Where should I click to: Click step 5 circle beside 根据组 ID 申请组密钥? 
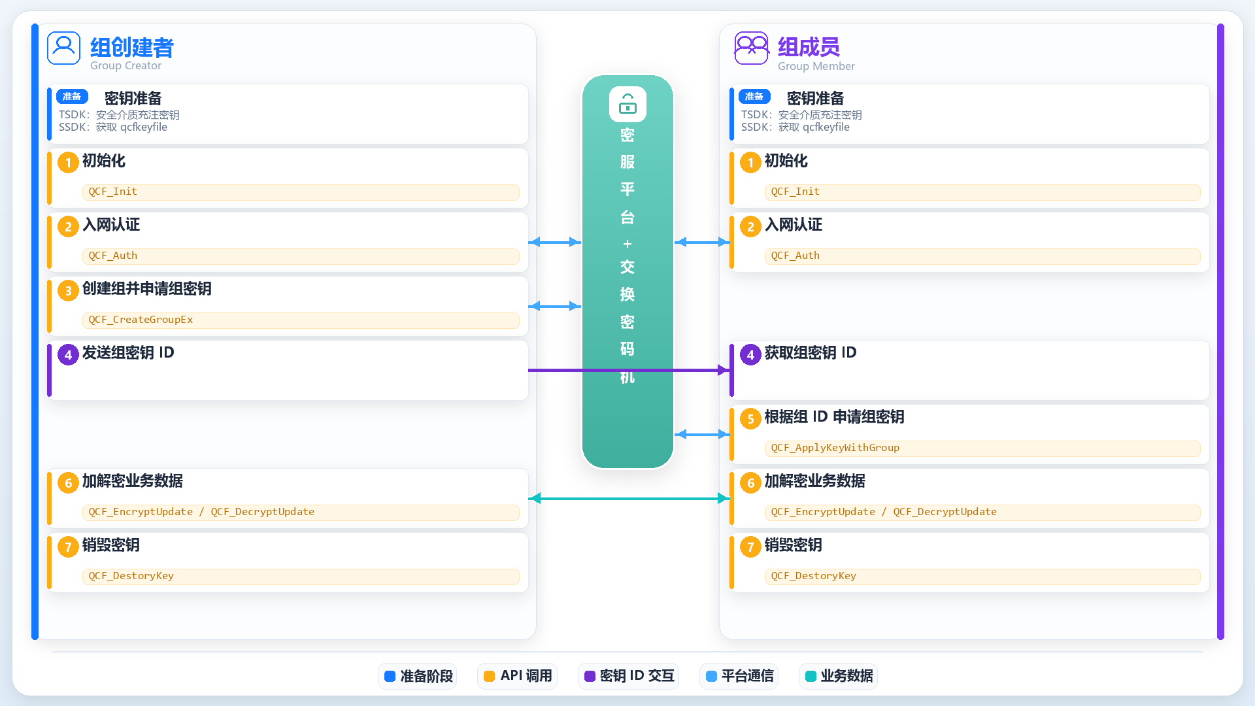click(750, 418)
